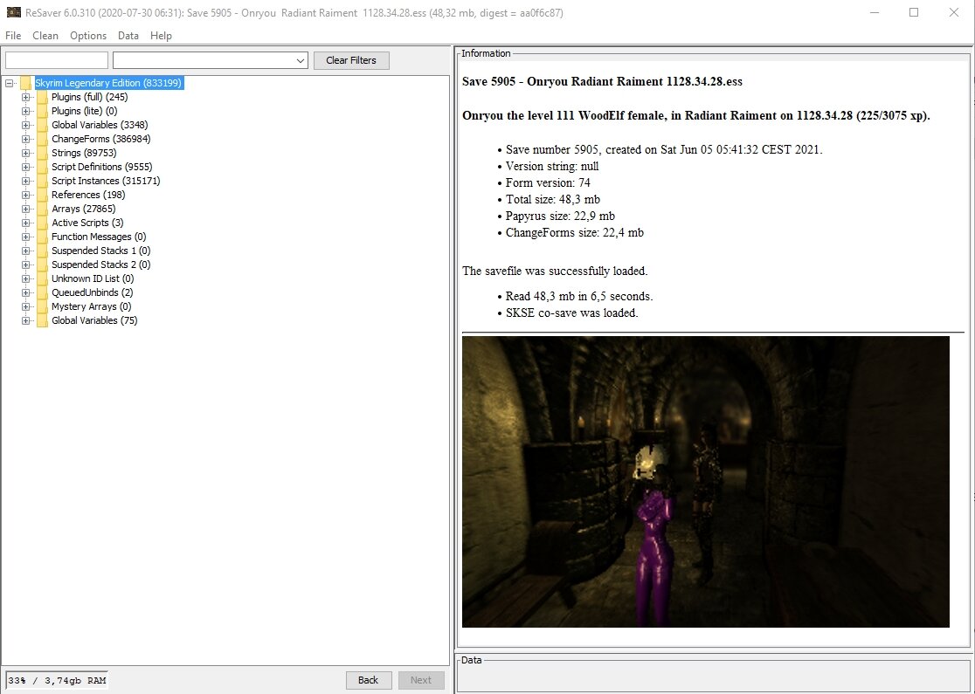Viewport: 975px width, 694px height.
Task: Select the Script Instances (315171) row
Action: 106,181
